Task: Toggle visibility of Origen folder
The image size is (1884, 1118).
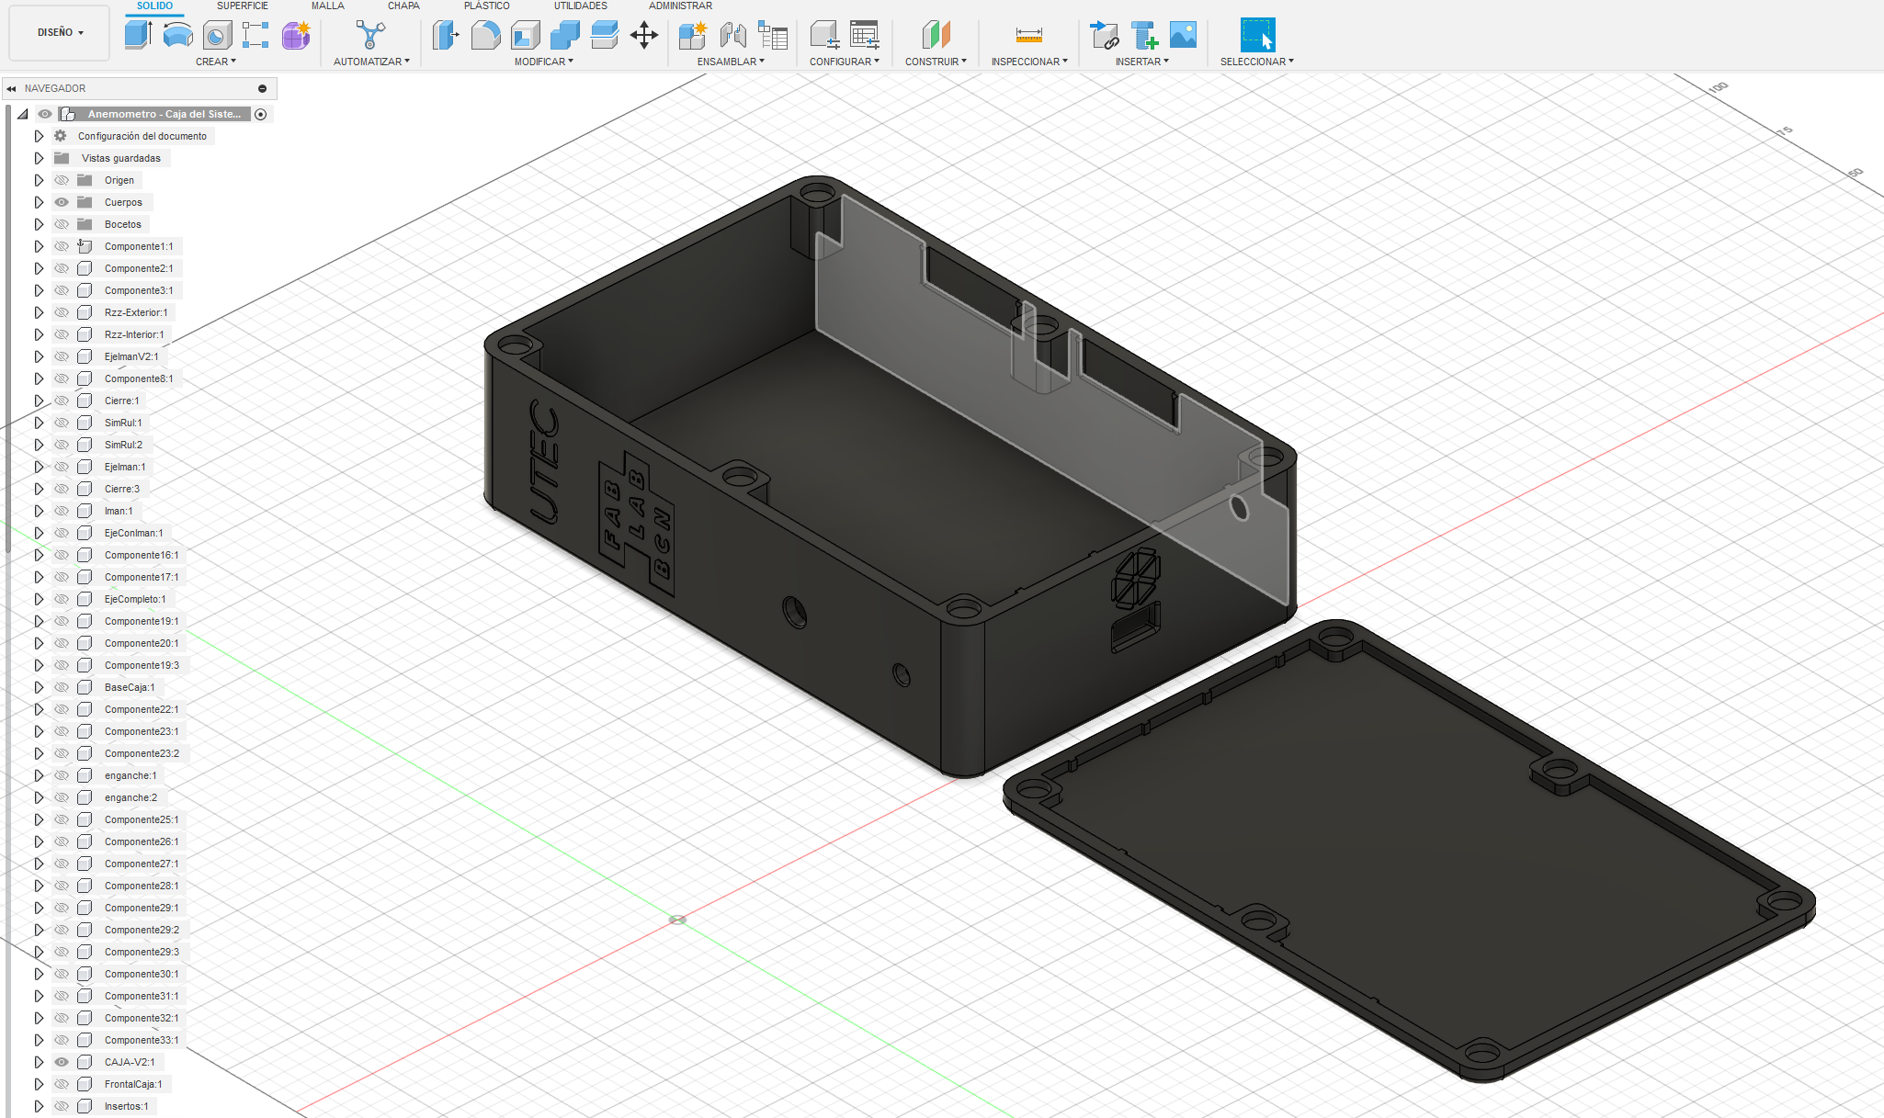Action: pos(62,180)
